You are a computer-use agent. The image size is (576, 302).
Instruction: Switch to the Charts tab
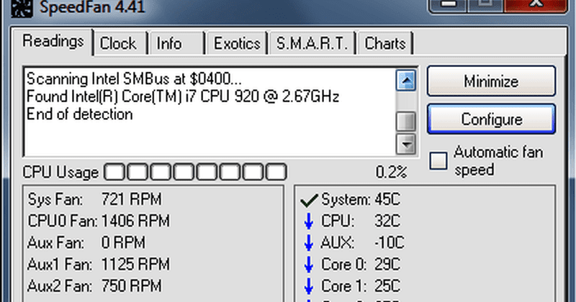pyautogui.click(x=385, y=43)
